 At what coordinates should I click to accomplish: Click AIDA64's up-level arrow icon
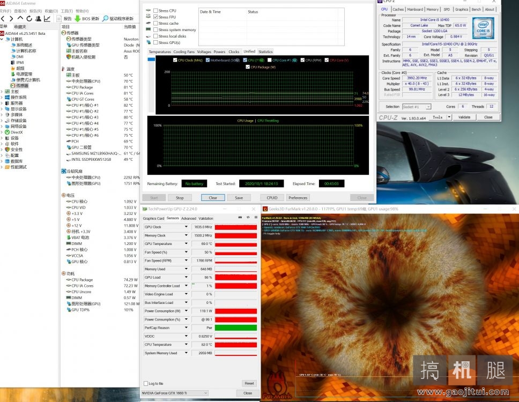coord(20,19)
